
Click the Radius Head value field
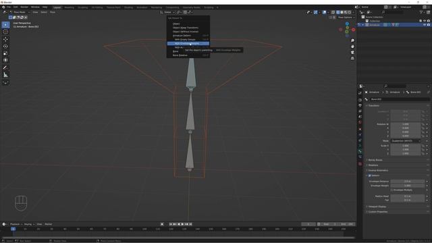[408, 196]
